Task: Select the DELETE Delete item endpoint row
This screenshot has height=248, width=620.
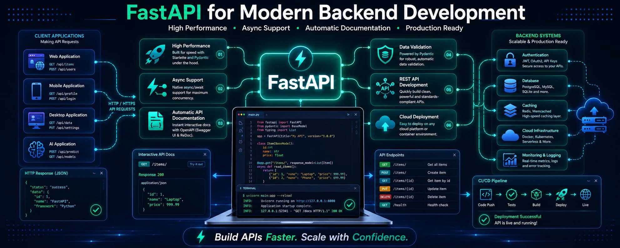Action: pos(417,197)
